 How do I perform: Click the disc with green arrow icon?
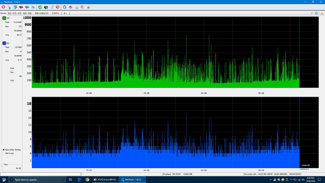(x=52, y=7)
